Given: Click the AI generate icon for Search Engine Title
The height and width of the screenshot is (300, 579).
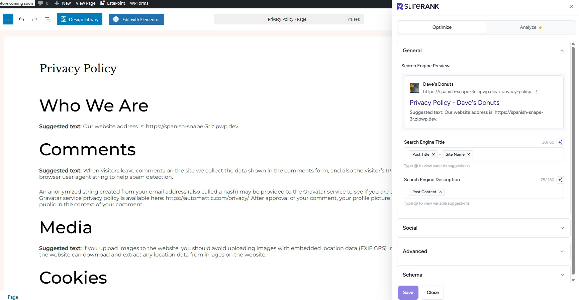Looking at the screenshot, I should (x=560, y=142).
